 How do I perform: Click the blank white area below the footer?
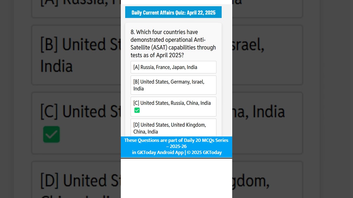point(176,178)
